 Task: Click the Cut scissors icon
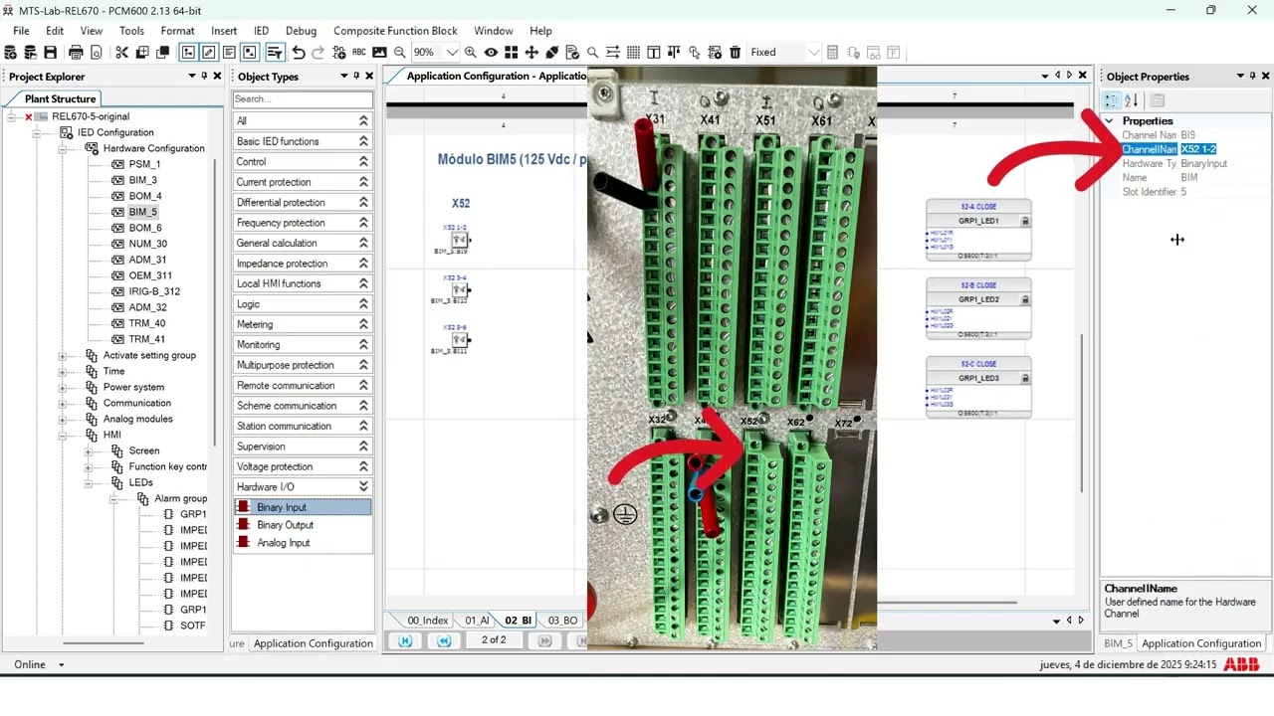tap(121, 53)
